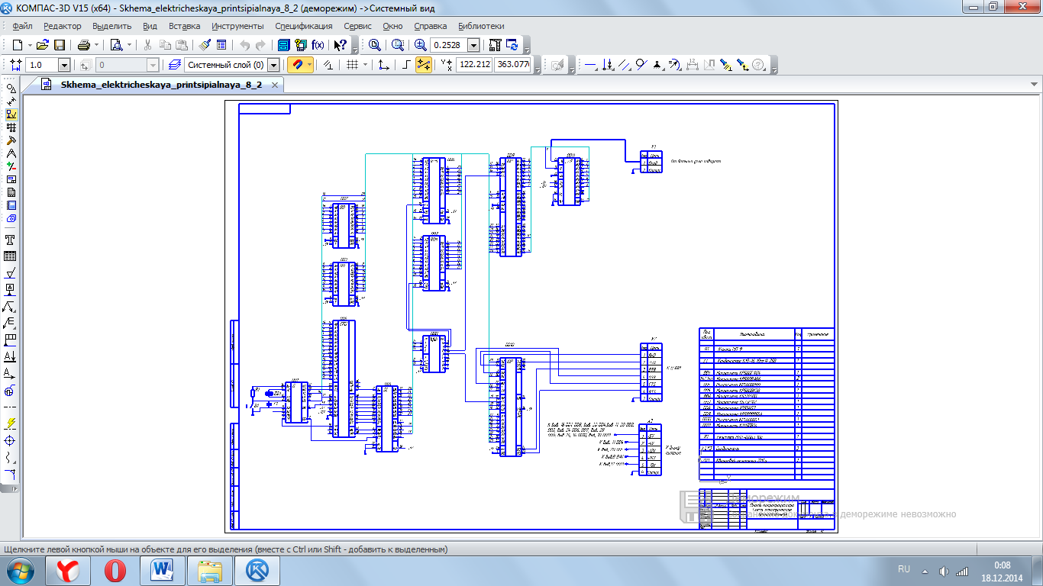Open the Layer manager icon

point(175,66)
